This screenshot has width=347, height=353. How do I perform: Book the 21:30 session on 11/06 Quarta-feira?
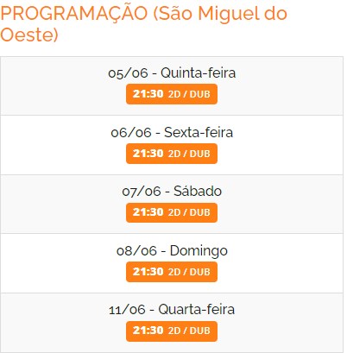172,331
